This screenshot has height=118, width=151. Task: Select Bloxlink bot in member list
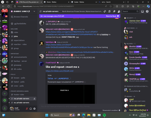(x=136, y=47)
